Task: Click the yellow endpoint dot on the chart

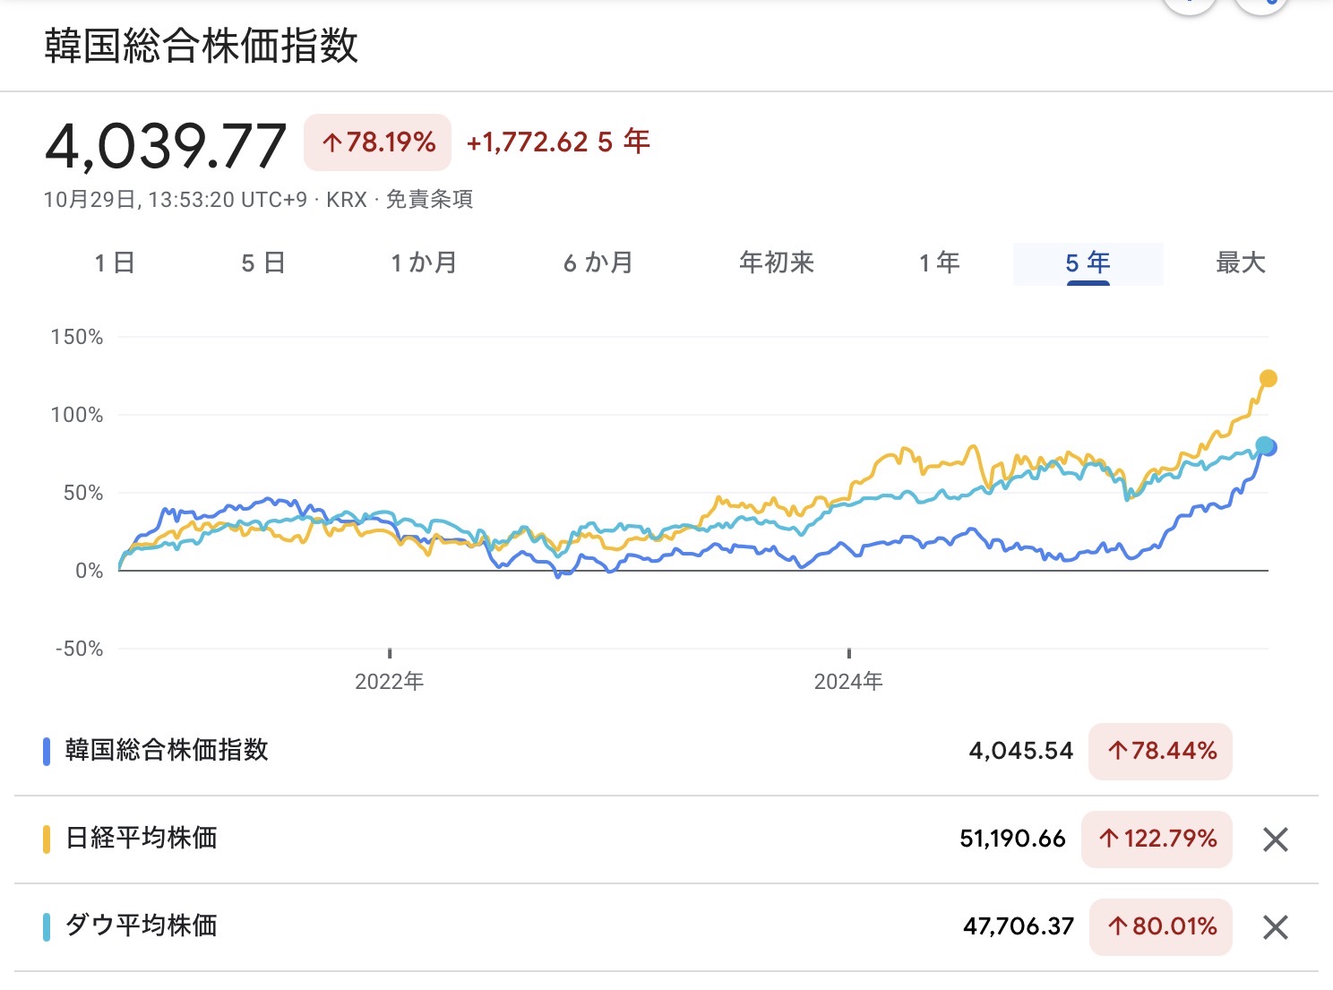Action: 1268,379
